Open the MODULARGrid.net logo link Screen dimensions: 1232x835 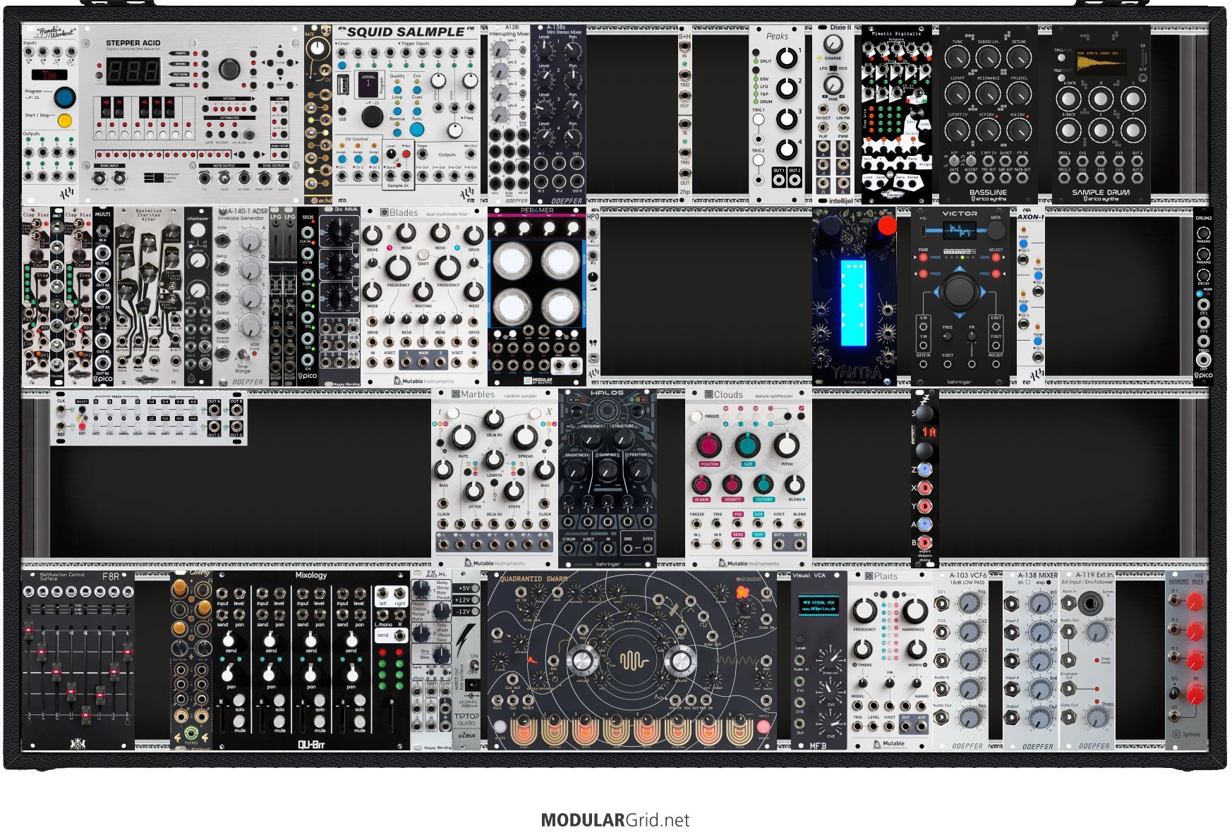pos(615,820)
